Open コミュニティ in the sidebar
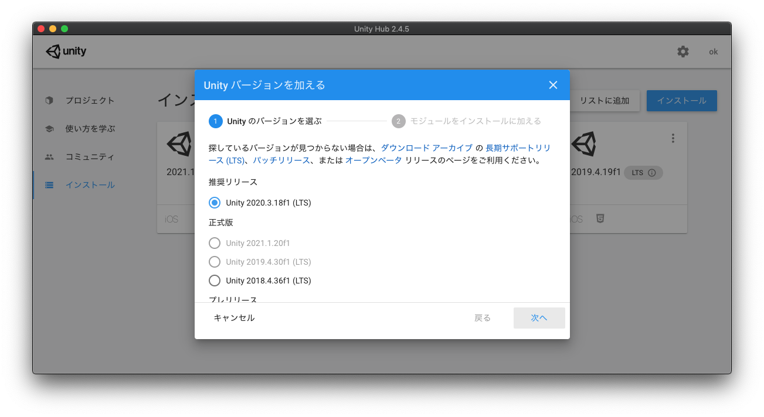Image resolution: width=764 pixels, height=417 pixels. tap(90, 157)
